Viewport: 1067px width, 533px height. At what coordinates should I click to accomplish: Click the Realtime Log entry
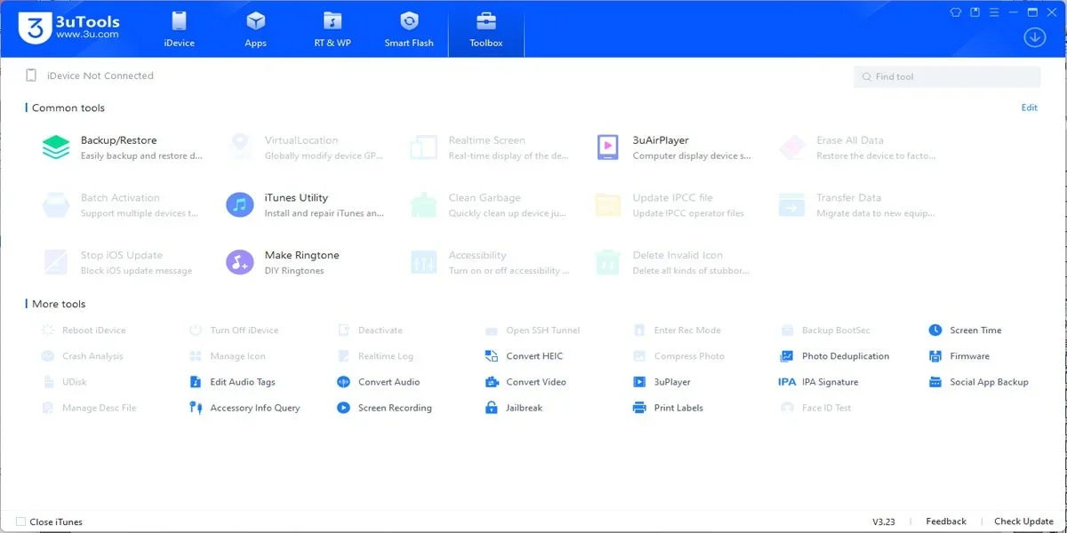pos(375,356)
